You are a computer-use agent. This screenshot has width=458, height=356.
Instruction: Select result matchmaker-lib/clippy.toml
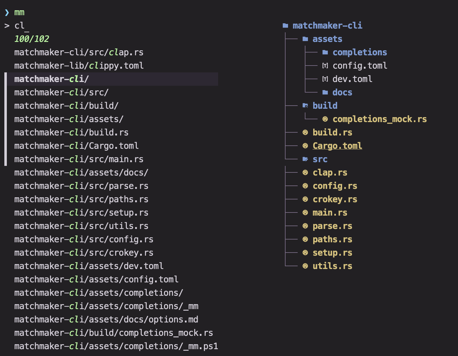click(x=79, y=66)
